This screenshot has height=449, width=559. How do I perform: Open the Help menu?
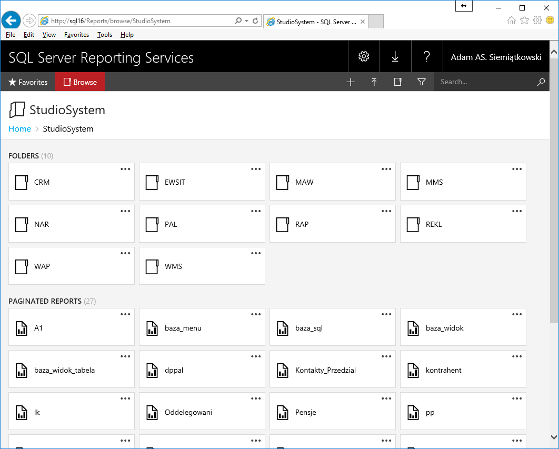pyautogui.click(x=127, y=35)
